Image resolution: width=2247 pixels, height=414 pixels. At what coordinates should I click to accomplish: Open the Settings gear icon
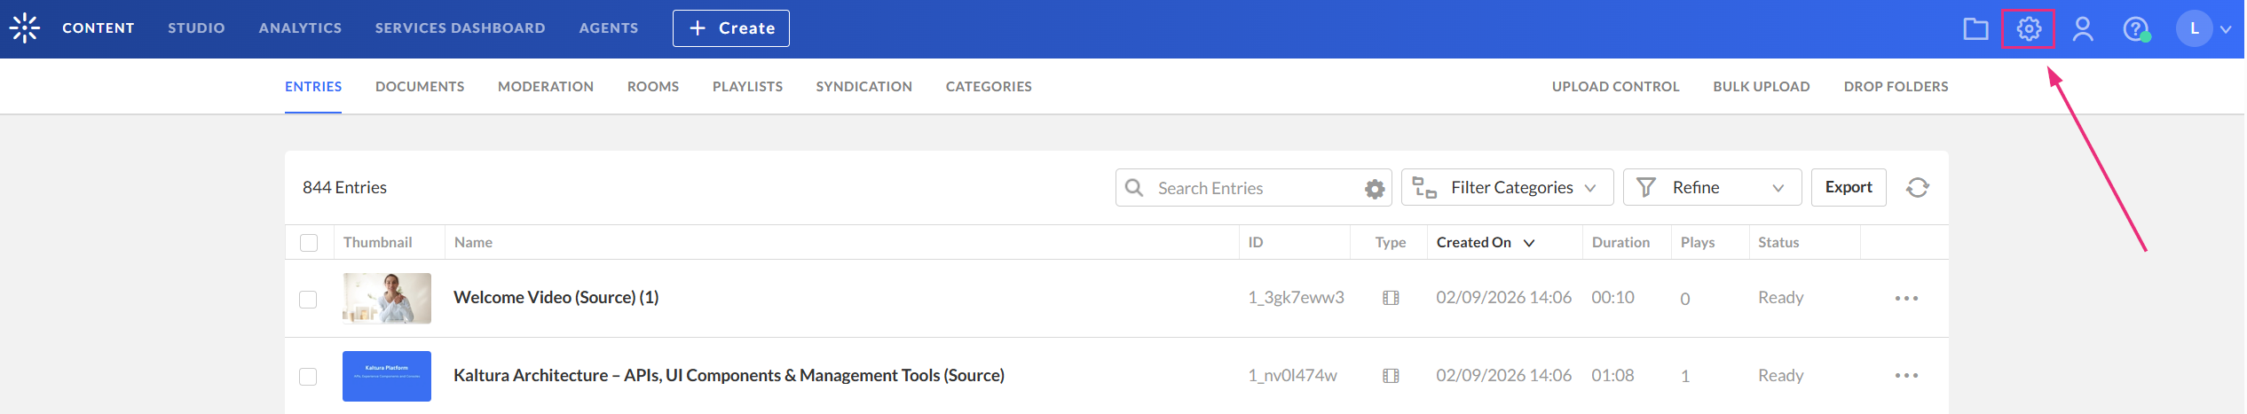2029,29
